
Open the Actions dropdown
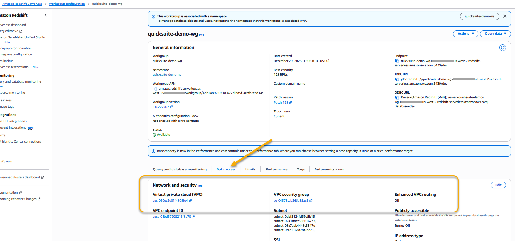click(466, 34)
